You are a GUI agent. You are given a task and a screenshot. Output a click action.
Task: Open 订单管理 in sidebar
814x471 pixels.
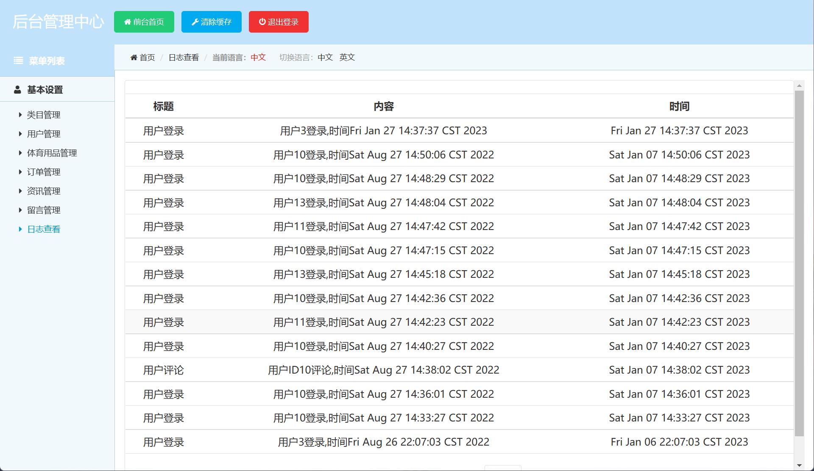(x=44, y=172)
